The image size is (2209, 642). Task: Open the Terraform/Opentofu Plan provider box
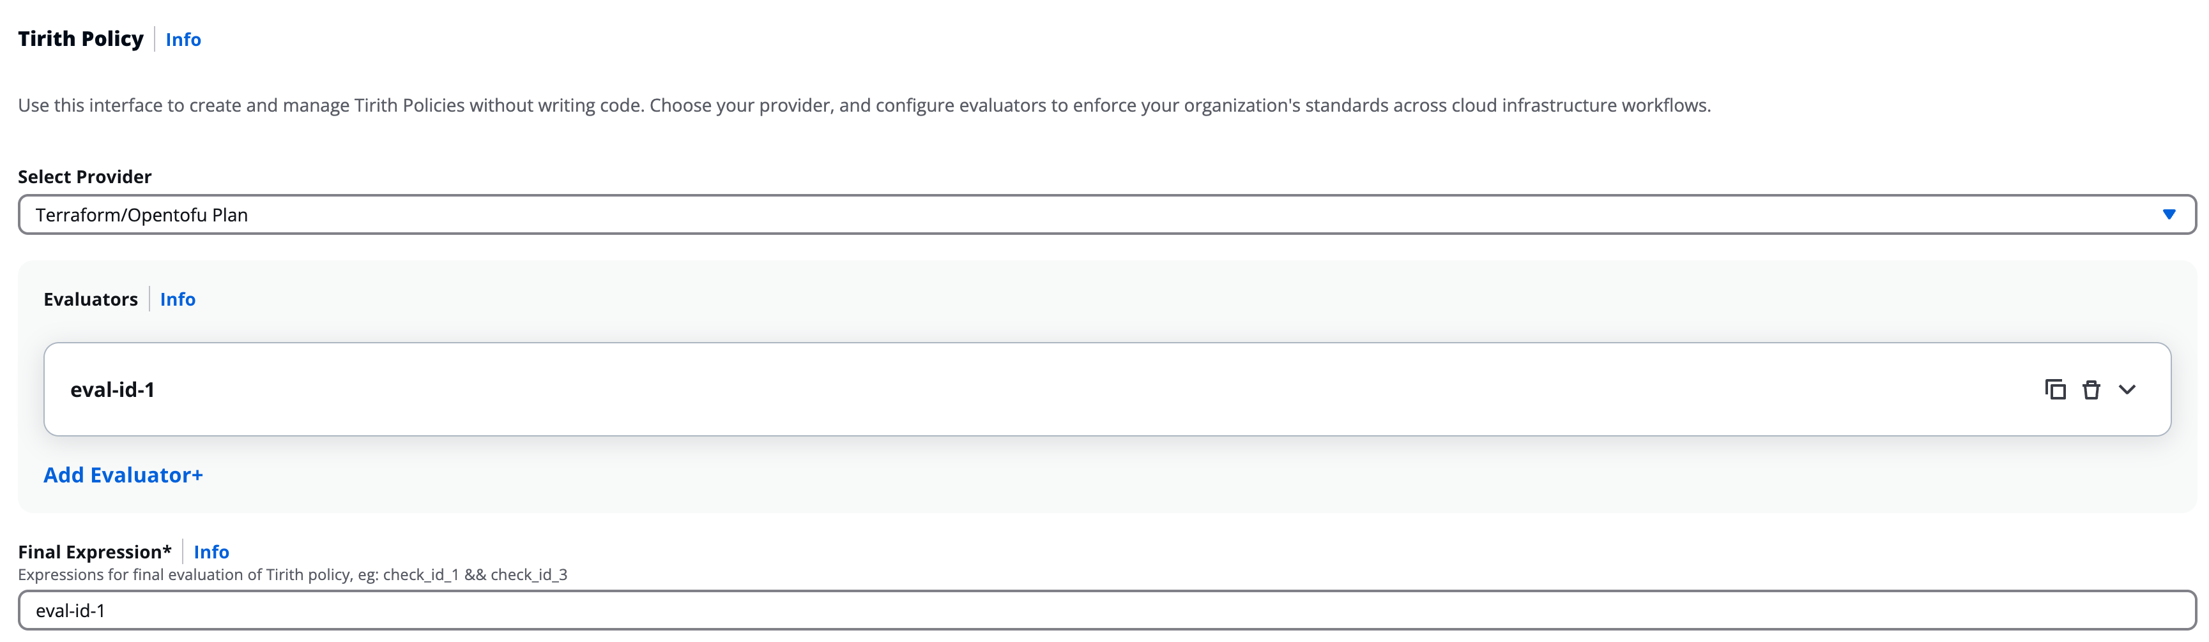tap(1029, 214)
